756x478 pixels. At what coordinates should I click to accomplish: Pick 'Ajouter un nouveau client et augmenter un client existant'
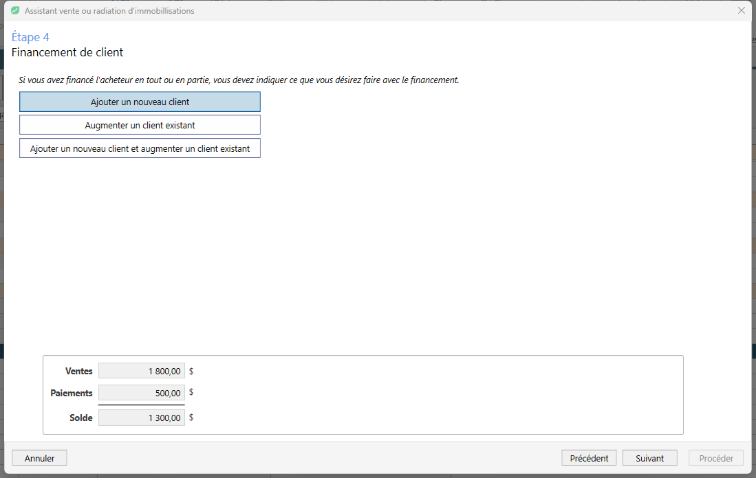click(x=140, y=148)
